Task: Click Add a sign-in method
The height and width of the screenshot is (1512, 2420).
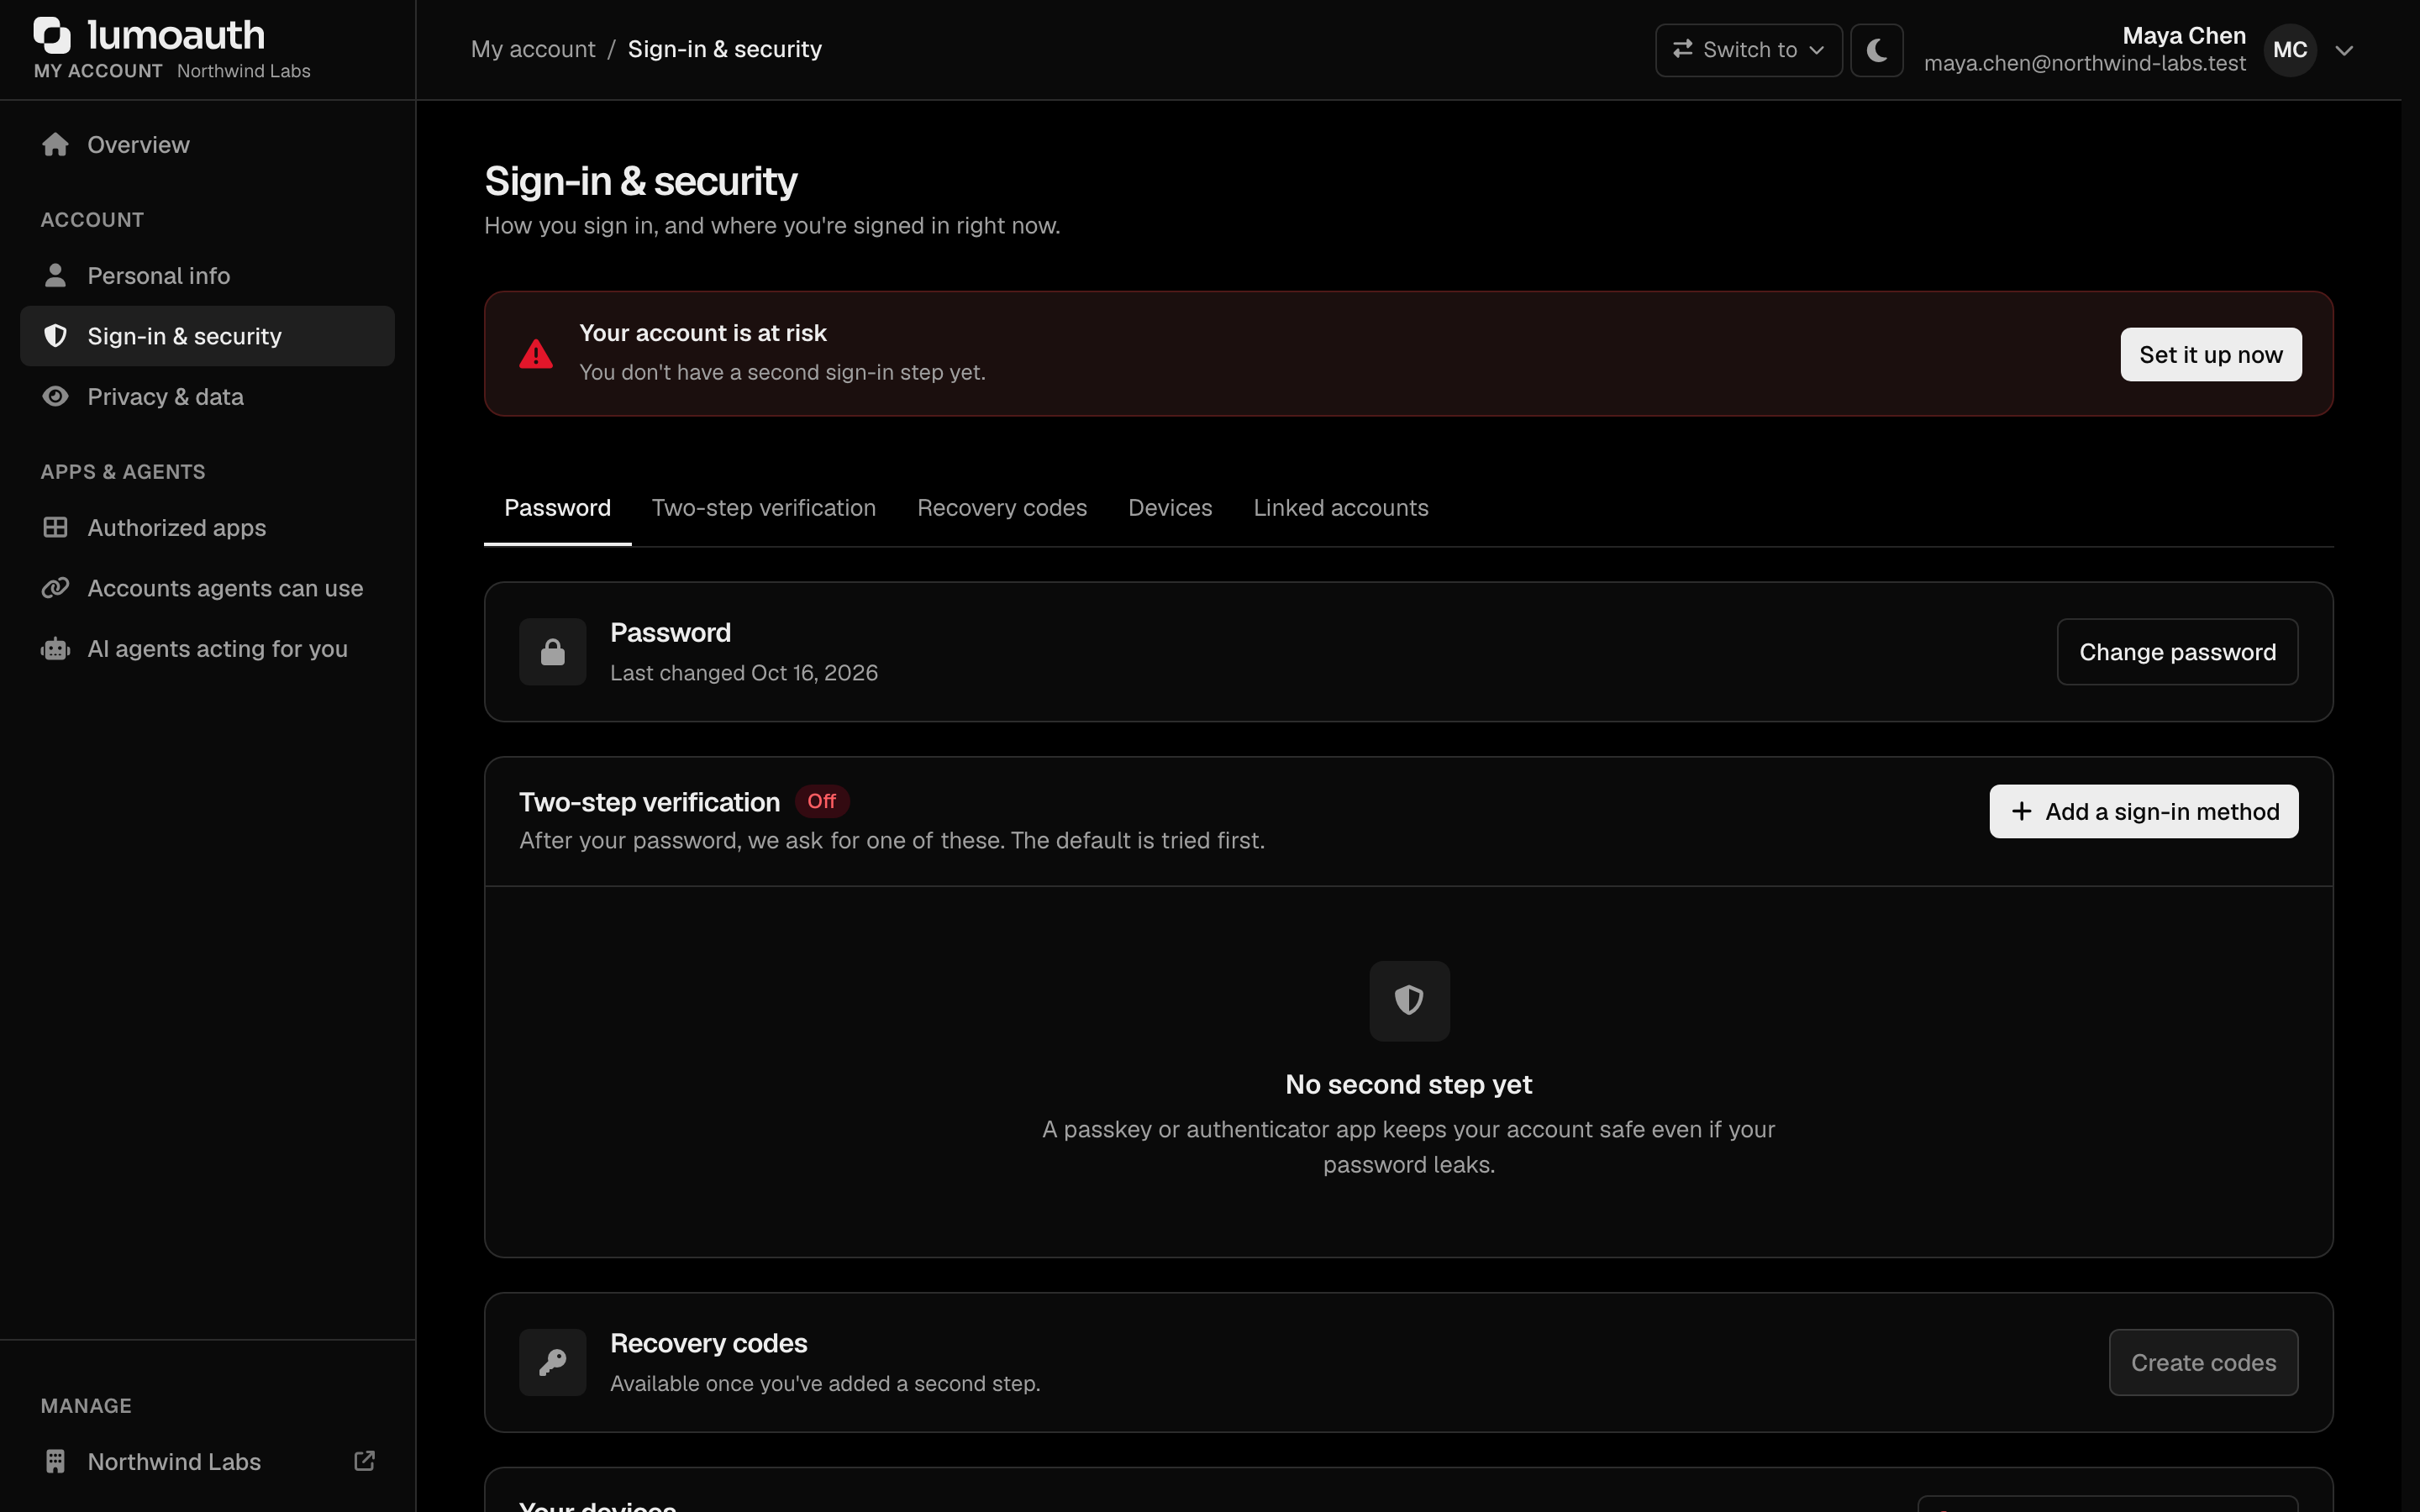Action: (2143, 811)
